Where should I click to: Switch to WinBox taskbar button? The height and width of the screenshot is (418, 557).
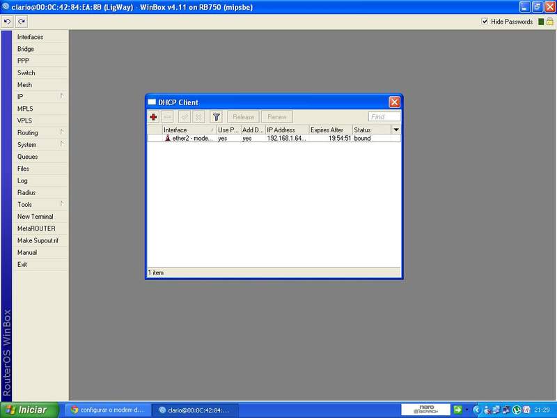pyautogui.click(x=194, y=410)
